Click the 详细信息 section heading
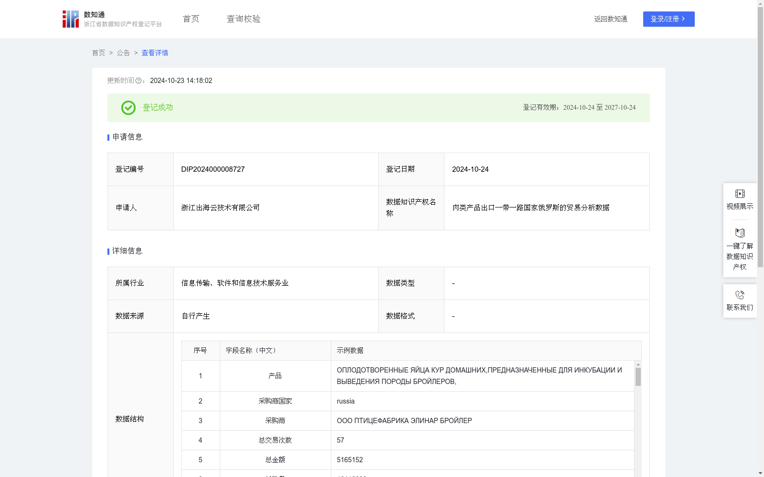Viewport: 764px width, 477px height. coord(127,251)
